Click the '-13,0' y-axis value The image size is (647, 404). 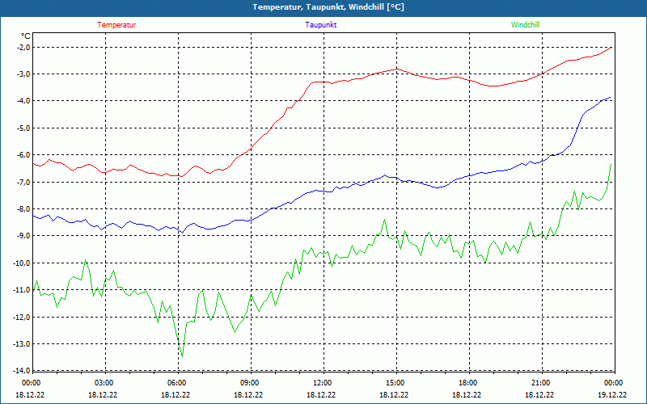23,344
